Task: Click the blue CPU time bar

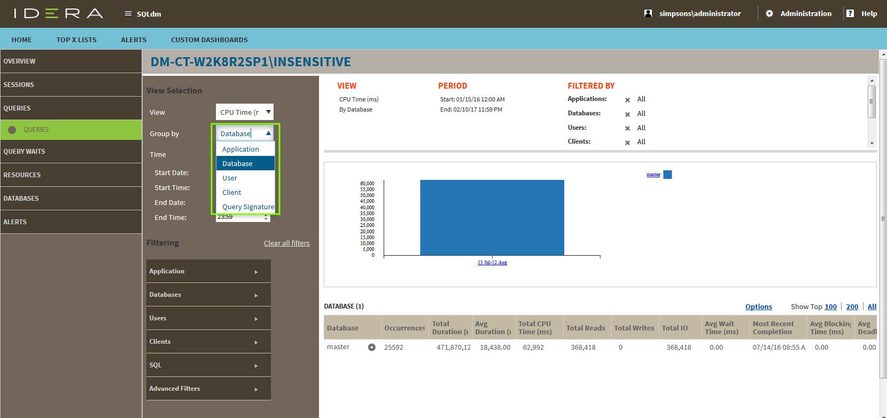Action: (x=492, y=218)
